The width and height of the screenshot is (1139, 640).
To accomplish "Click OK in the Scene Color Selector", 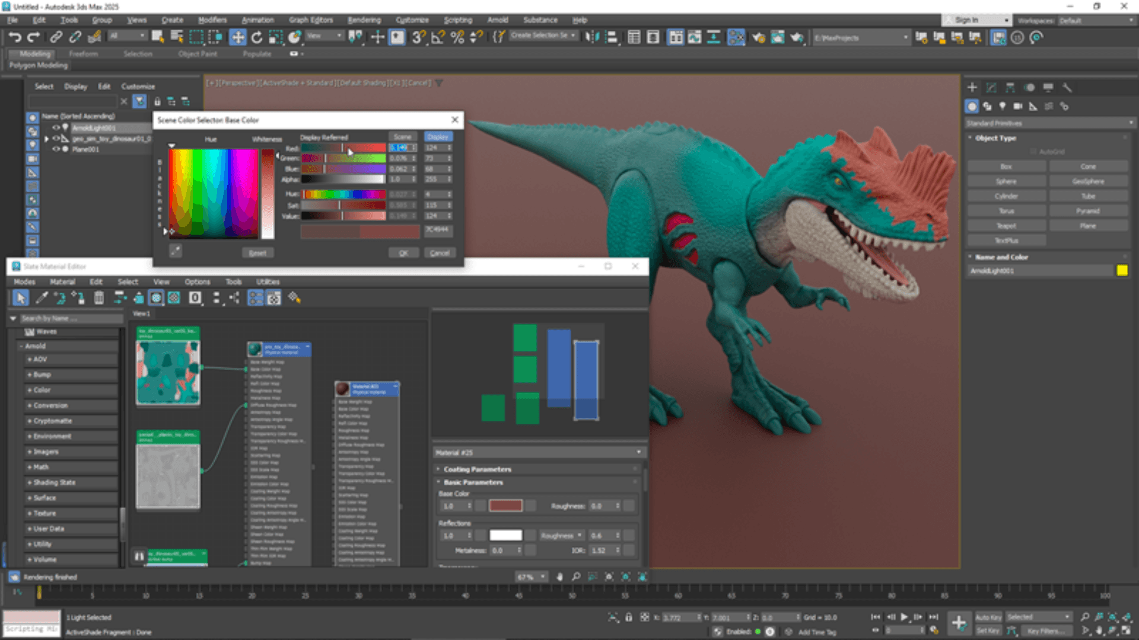I will pyautogui.click(x=404, y=252).
